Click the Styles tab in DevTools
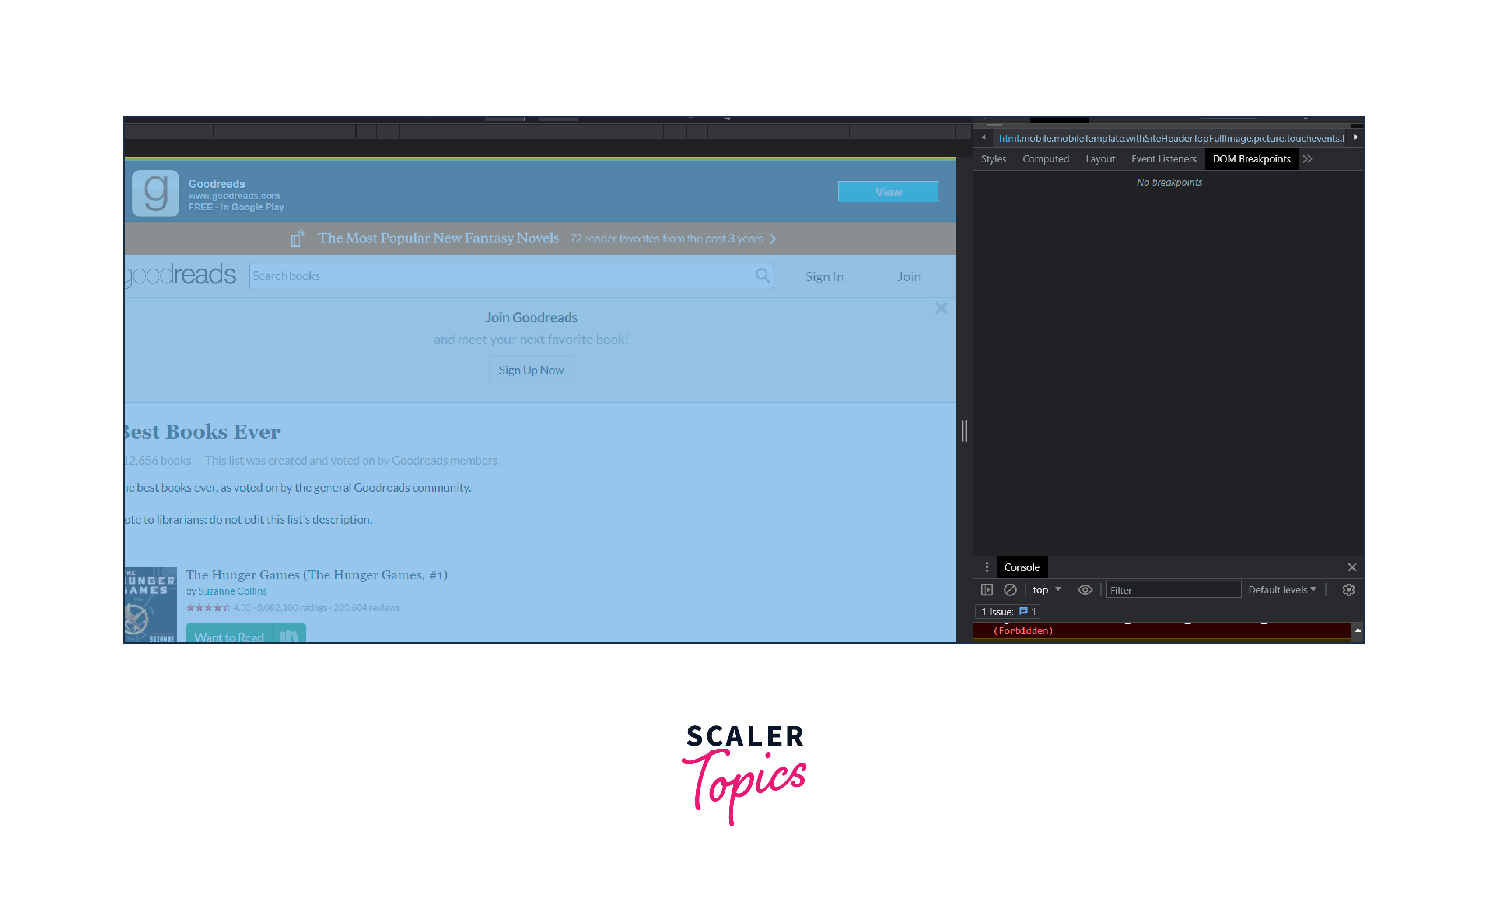The image size is (1488, 910). coord(995,158)
